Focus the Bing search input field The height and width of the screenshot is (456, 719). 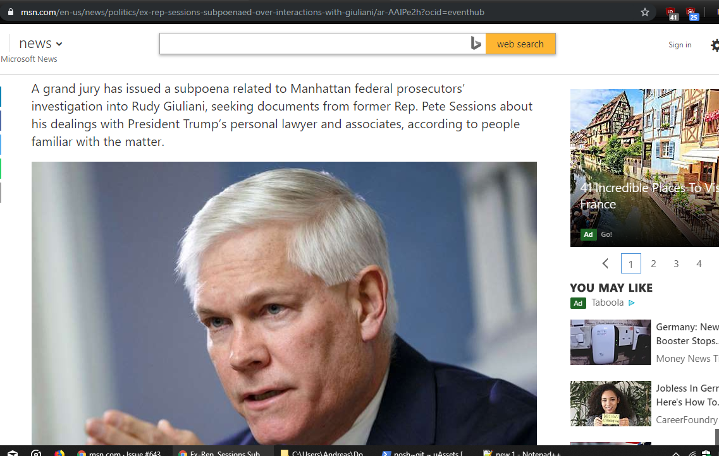coord(314,44)
